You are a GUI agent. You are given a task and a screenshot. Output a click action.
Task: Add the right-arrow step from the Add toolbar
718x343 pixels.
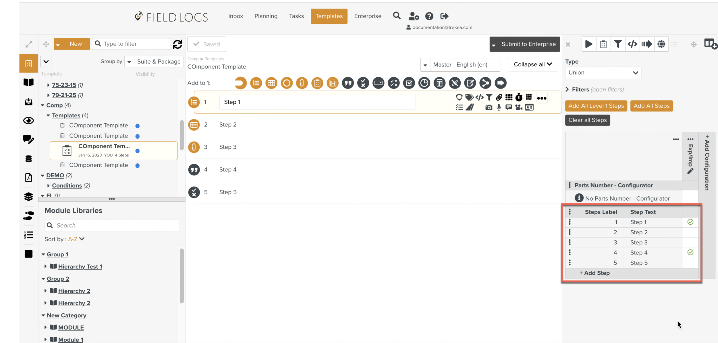(501, 83)
